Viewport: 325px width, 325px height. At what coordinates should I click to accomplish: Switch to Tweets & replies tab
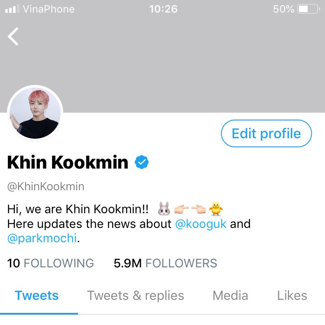coord(136,296)
